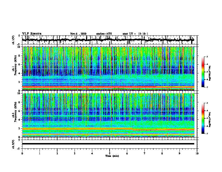222x172 pixels.
Task: Click inside the ch.2 spectrogram panel
Action: [110, 115]
